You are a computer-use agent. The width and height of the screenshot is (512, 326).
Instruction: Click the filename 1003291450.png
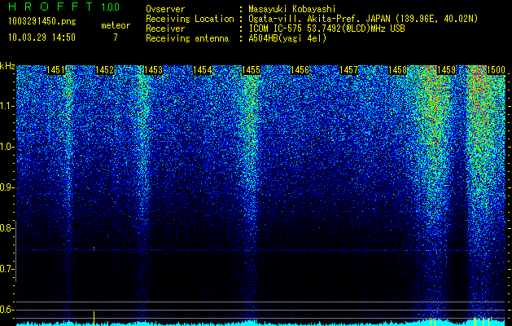click(42, 22)
